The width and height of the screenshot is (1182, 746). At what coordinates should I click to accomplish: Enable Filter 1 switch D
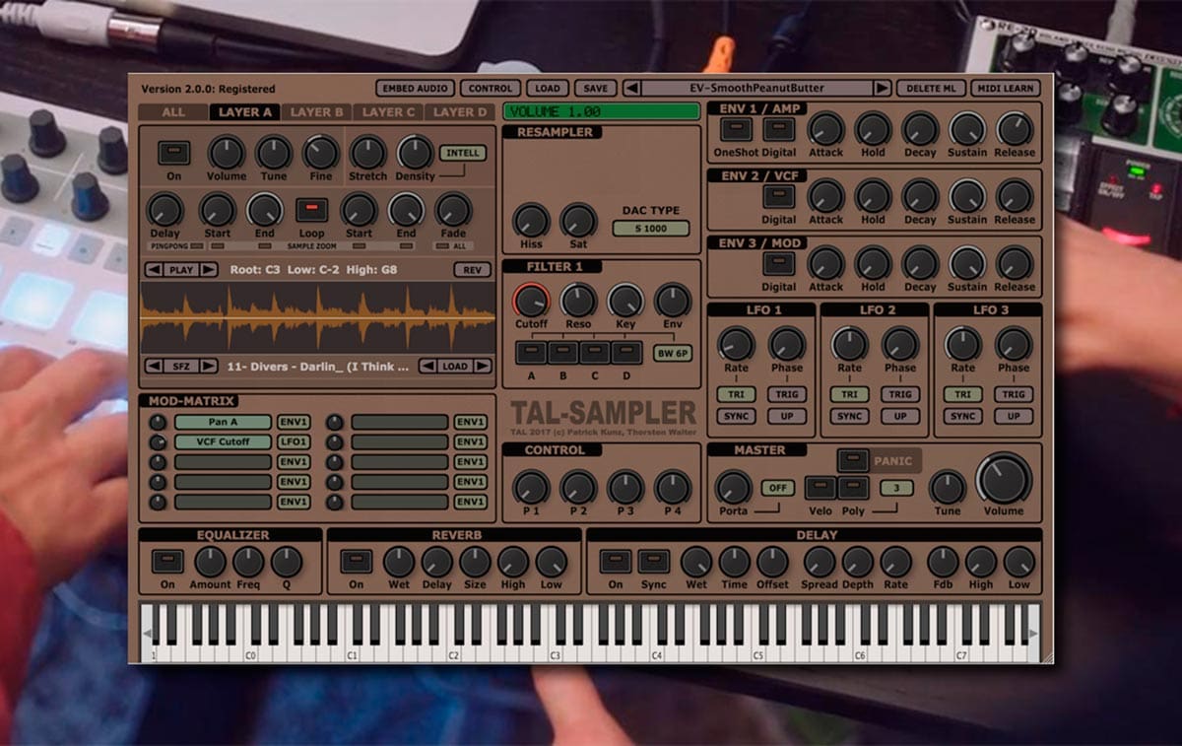click(x=625, y=351)
